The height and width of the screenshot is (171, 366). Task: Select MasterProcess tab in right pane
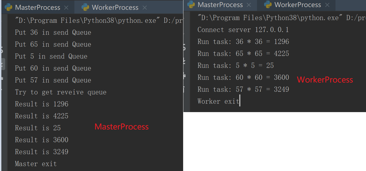(220, 5)
